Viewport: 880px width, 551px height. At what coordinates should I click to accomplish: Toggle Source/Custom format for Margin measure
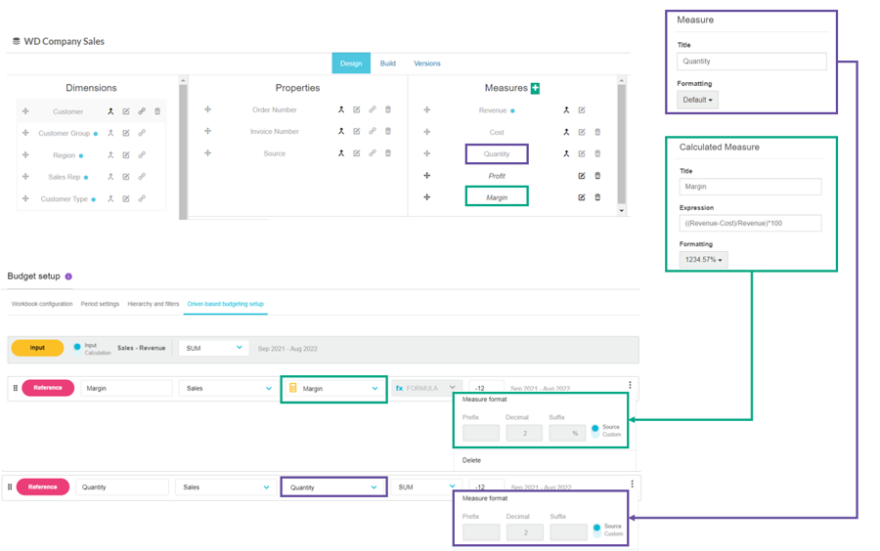(x=594, y=431)
